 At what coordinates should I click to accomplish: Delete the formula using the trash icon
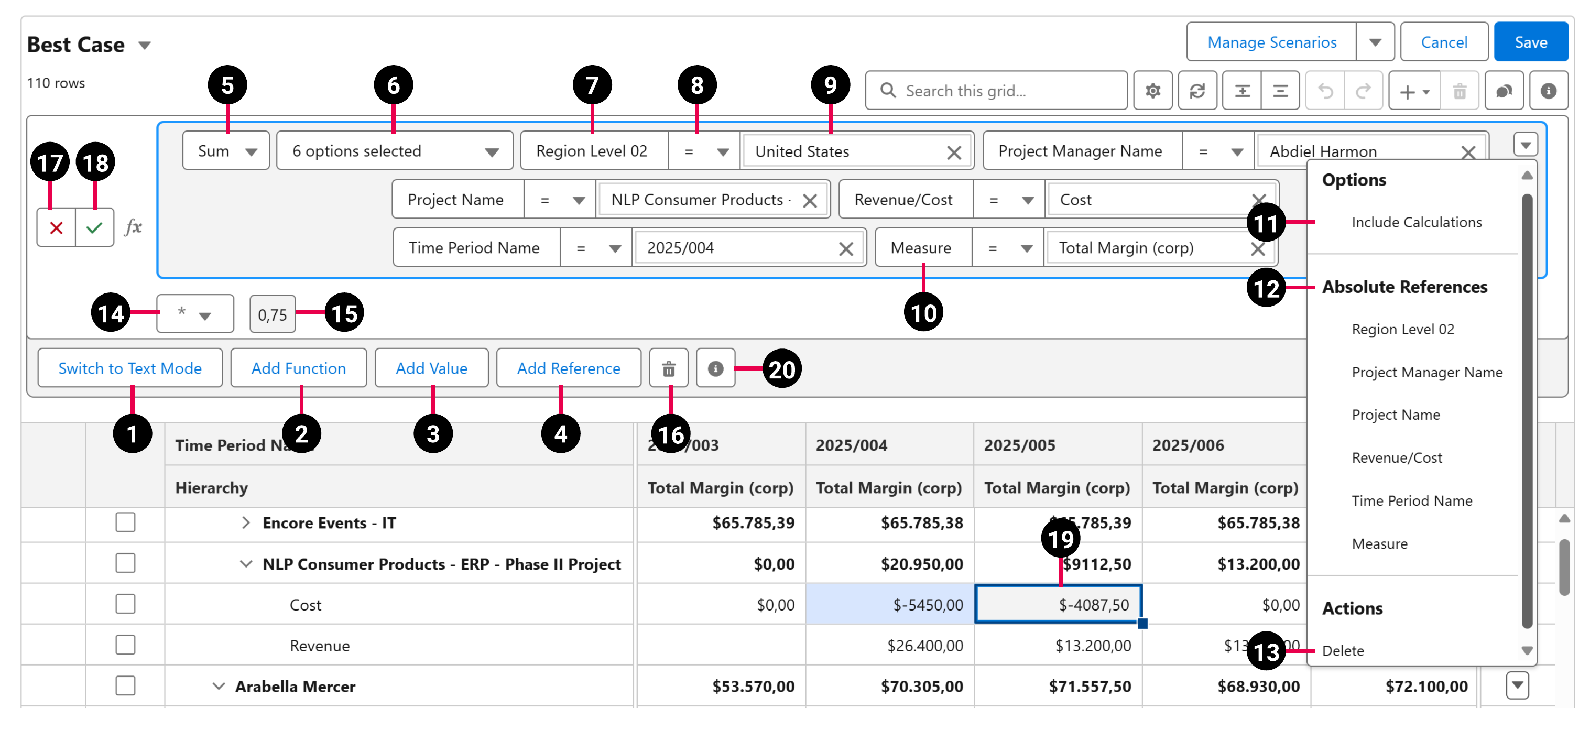[669, 368]
